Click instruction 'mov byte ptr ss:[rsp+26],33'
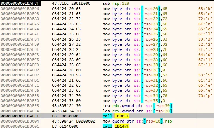Viewport: 214px width, 128px height. pyautogui.click(x=135, y=39)
